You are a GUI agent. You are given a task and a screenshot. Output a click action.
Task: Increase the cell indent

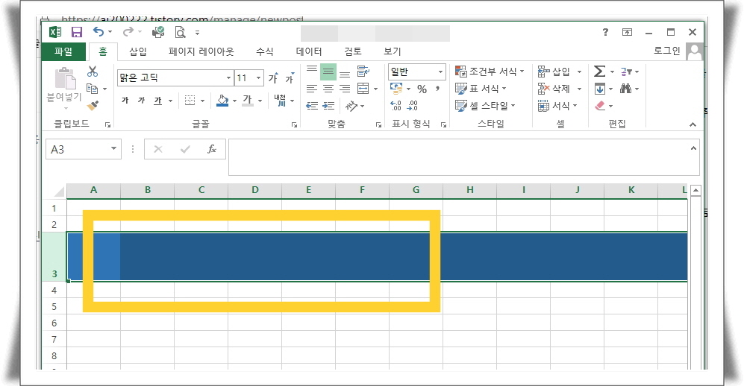pyautogui.click(x=328, y=106)
